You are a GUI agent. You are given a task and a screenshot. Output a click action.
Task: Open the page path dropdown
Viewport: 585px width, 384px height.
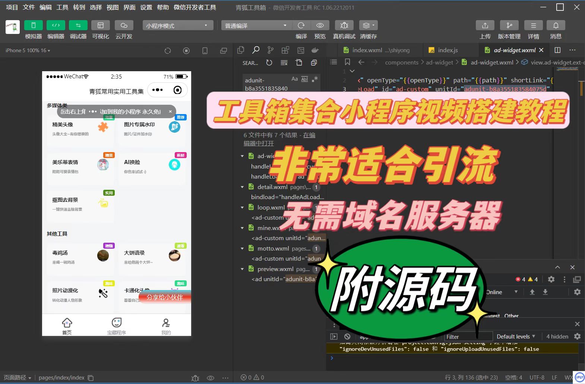point(17,377)
